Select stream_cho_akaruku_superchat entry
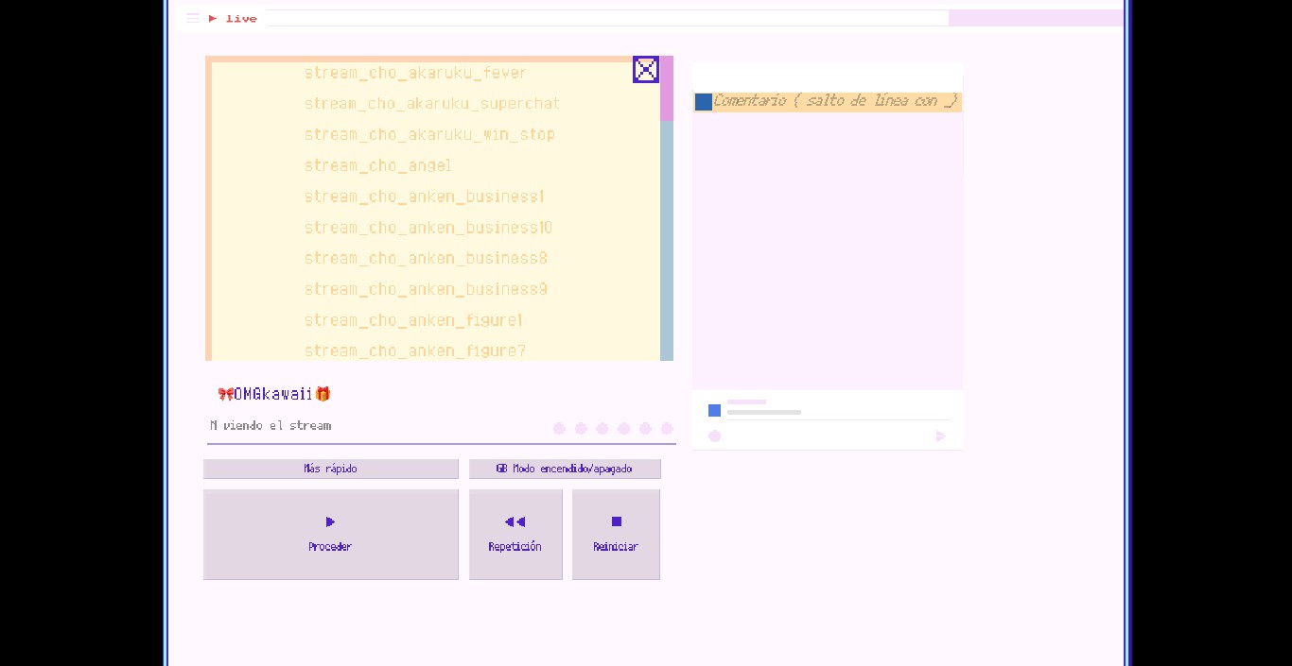 point(432,104)
